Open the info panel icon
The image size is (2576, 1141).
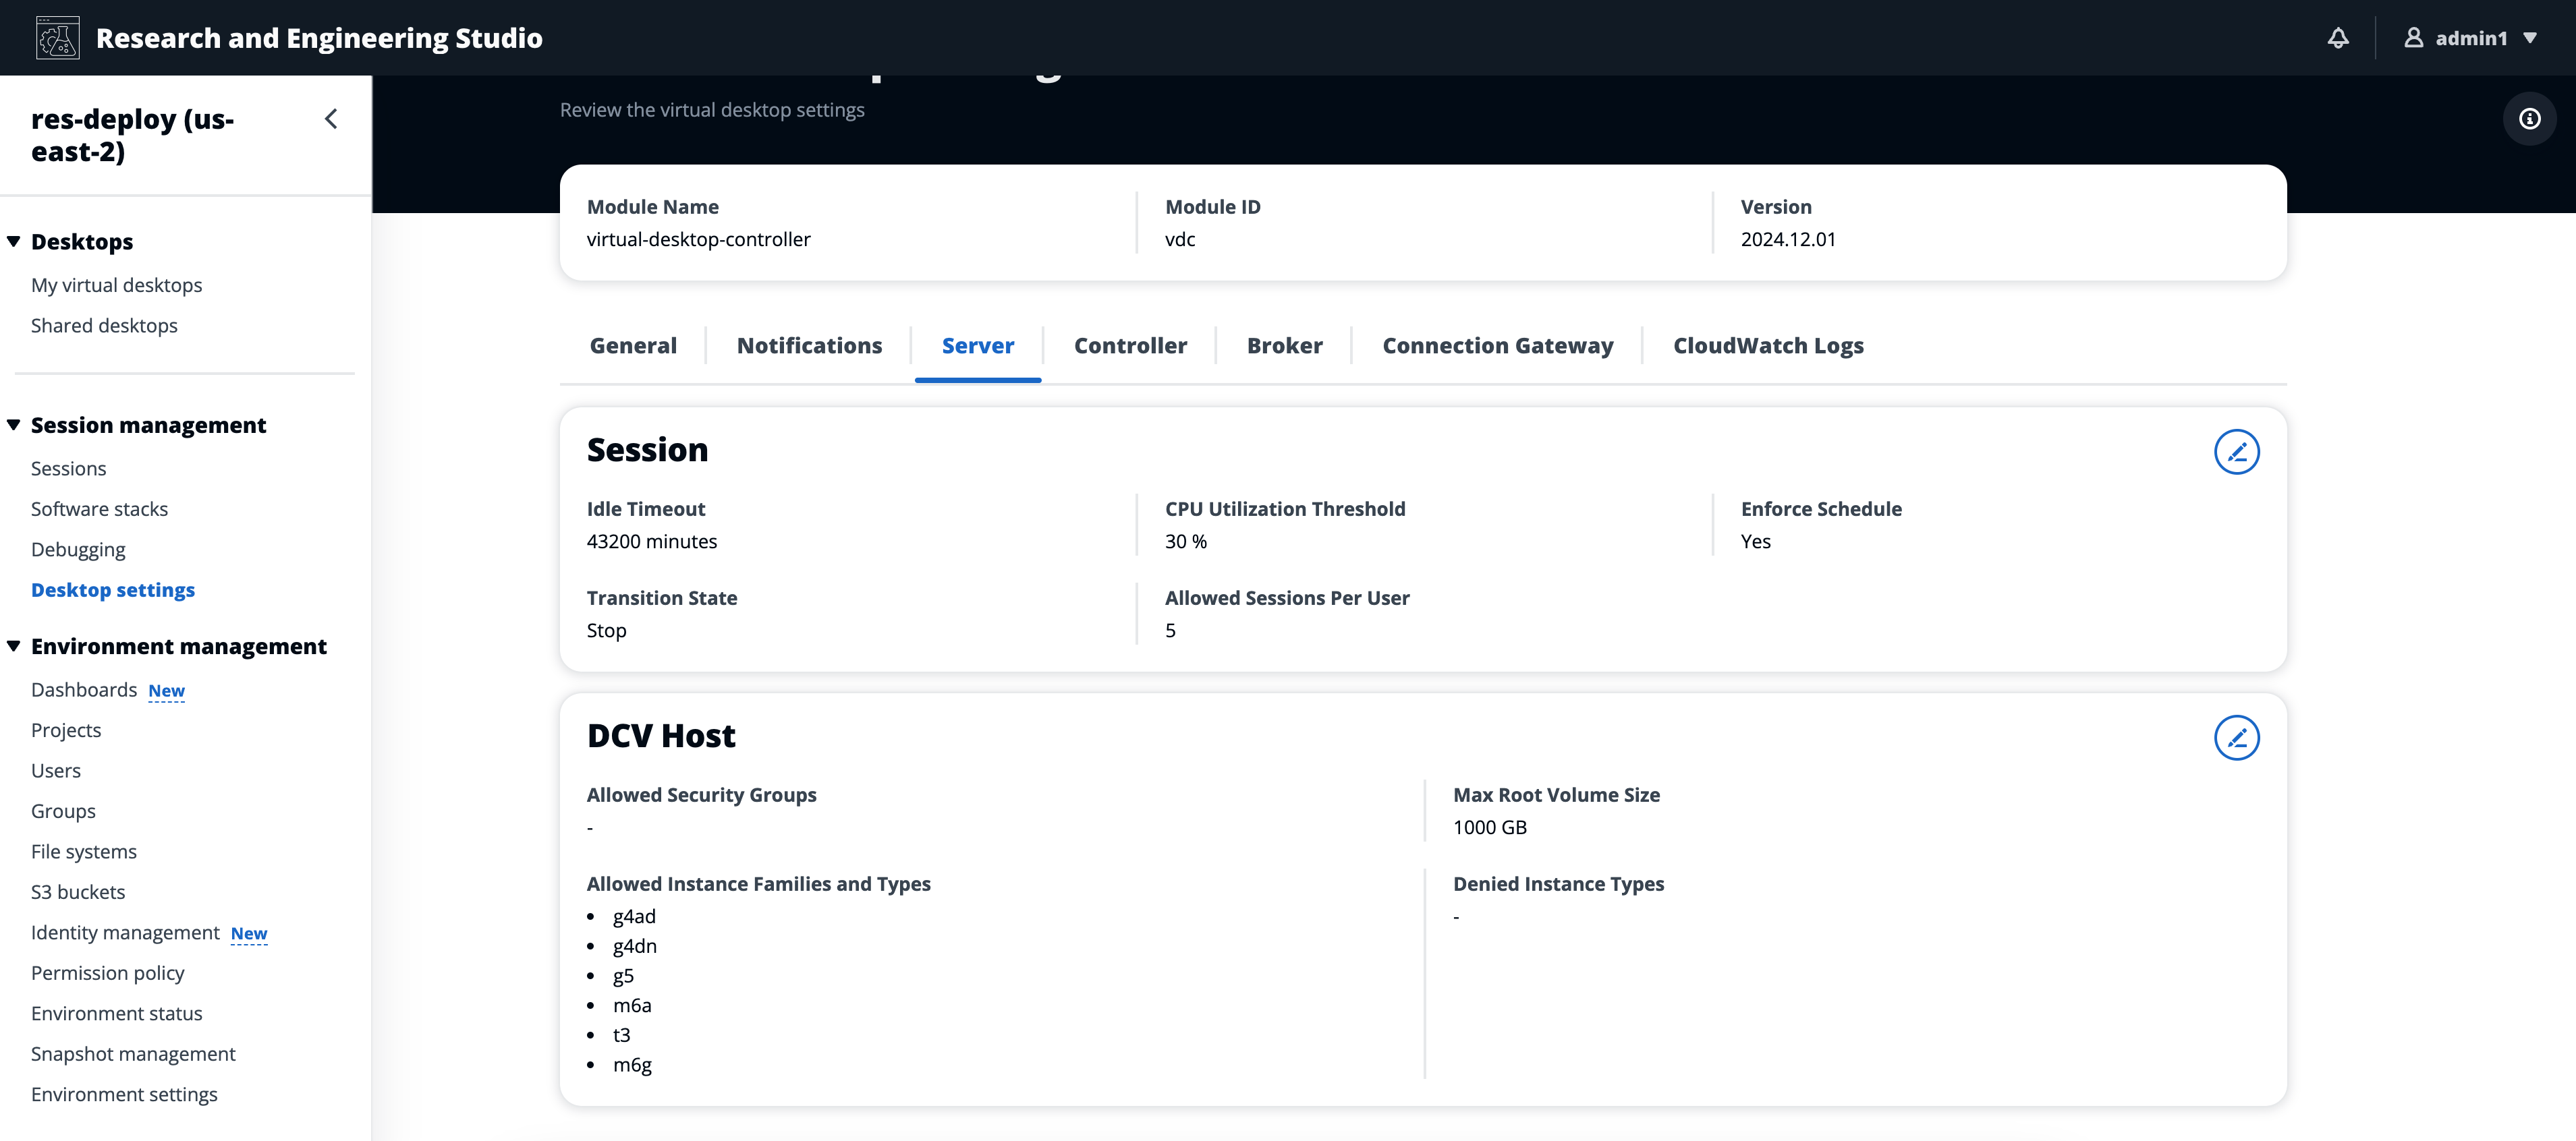coord(2529,118)
